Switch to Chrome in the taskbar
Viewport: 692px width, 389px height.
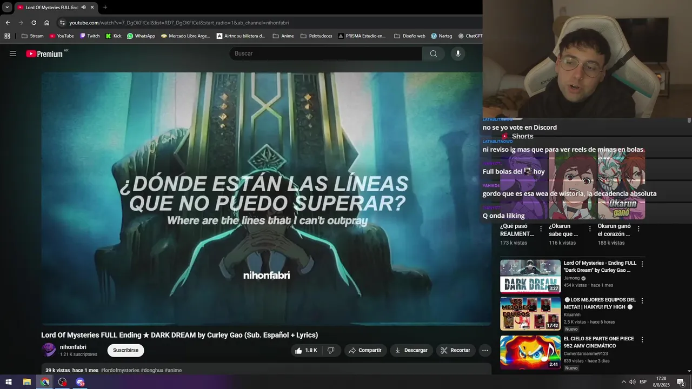coord(45,382)
